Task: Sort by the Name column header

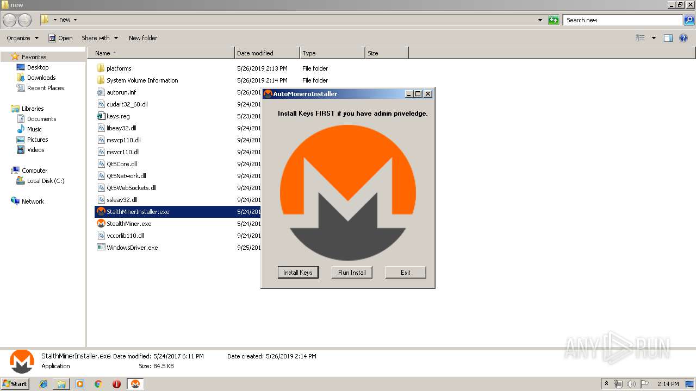Action: tap(161, 53)
